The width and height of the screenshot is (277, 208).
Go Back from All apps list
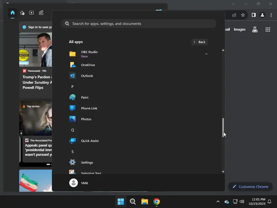(x=199, y=42)
